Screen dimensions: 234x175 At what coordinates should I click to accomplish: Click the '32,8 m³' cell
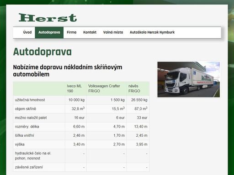pos(76,109)
